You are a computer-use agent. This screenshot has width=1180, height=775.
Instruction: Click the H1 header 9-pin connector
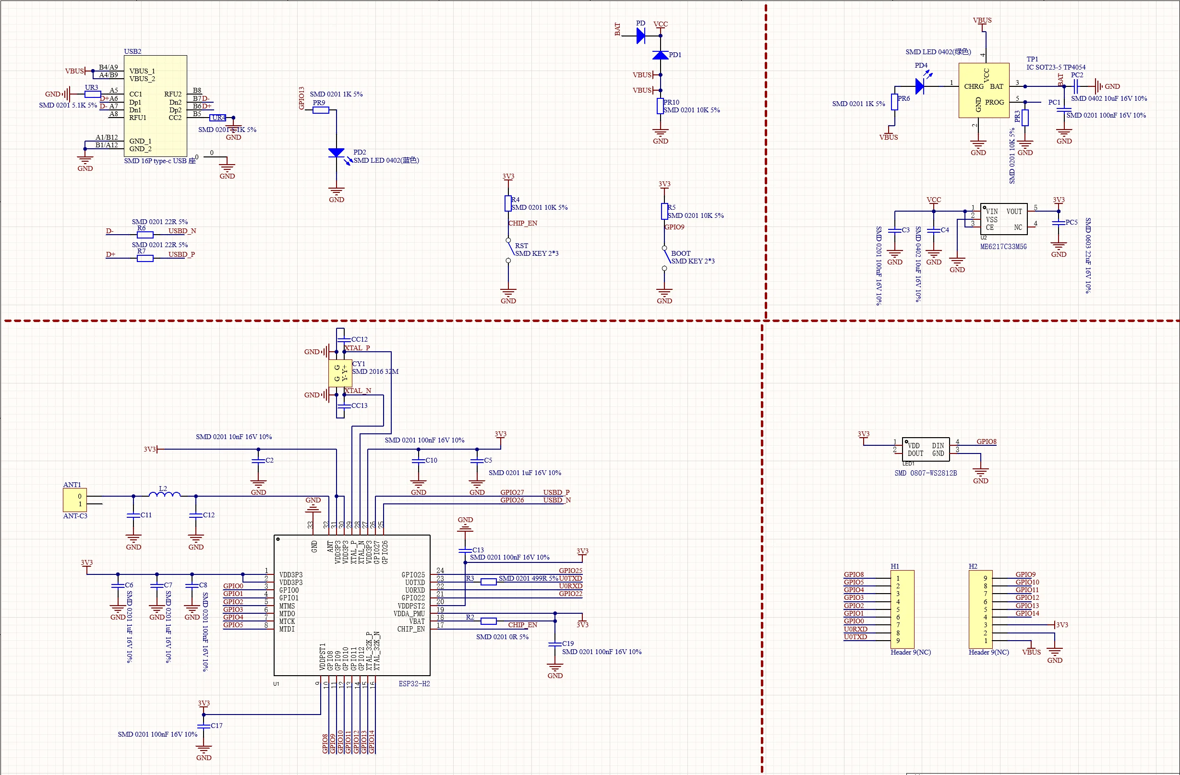click(x=903, y=609)
